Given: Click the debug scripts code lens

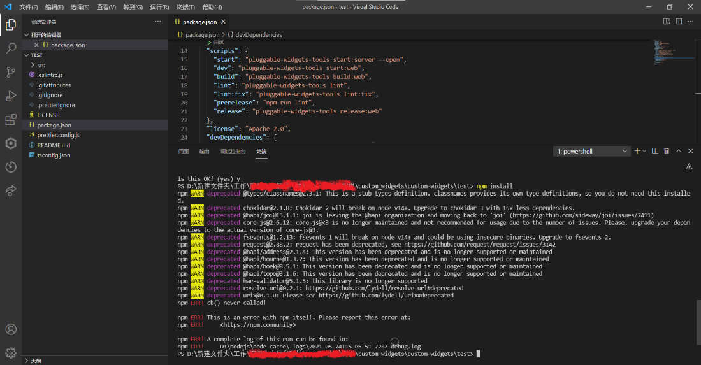Looking at the screenshot, I should pyautogui.click(x=215, y=43).
